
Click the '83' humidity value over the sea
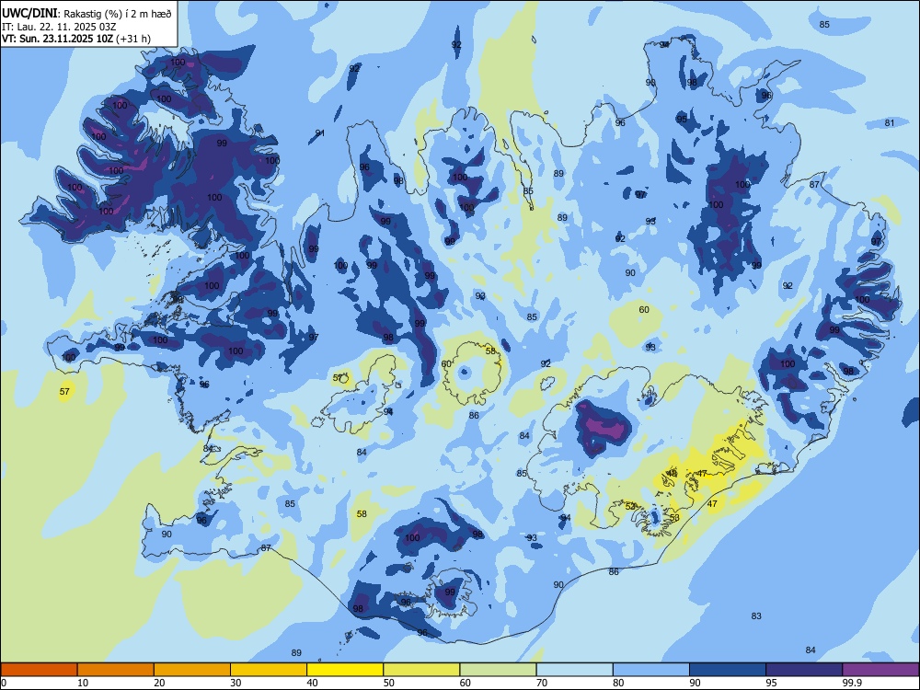(756, 615)
